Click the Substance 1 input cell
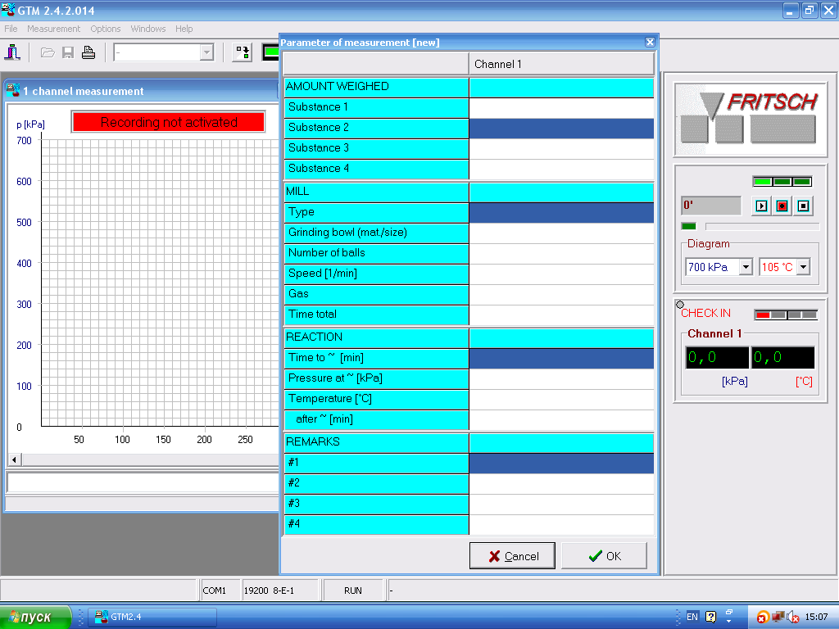 pyautogui.click(x=561, y=107)
